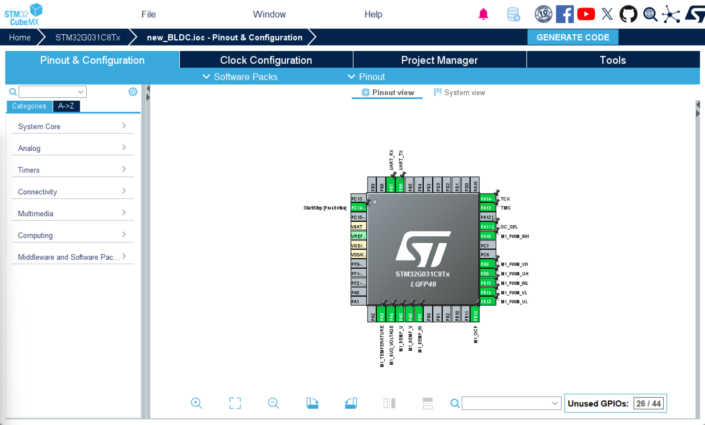Click pin PA13 TMS on the chip
The height and width of the screenshot is (425, 705).
coord(487,208)
